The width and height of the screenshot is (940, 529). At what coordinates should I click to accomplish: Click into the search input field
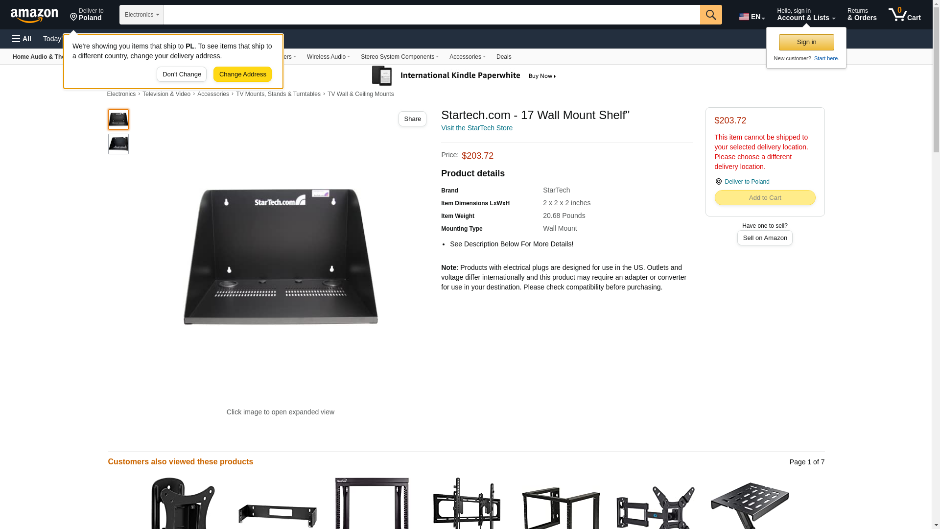[x=432, y=15]
